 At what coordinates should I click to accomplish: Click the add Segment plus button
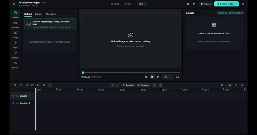pos(128,85)
